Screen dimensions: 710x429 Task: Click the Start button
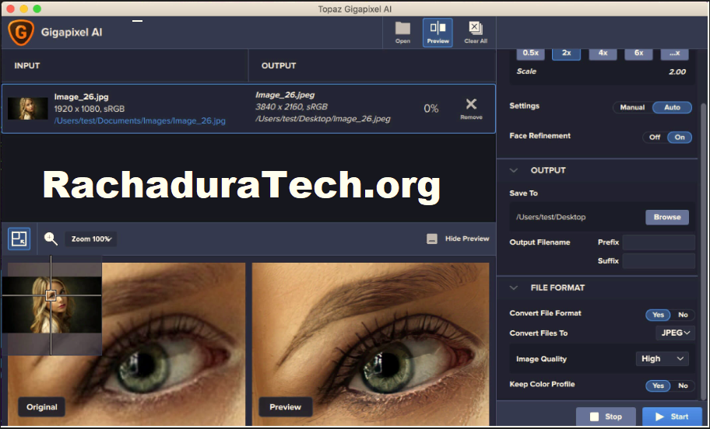[672, 417]
